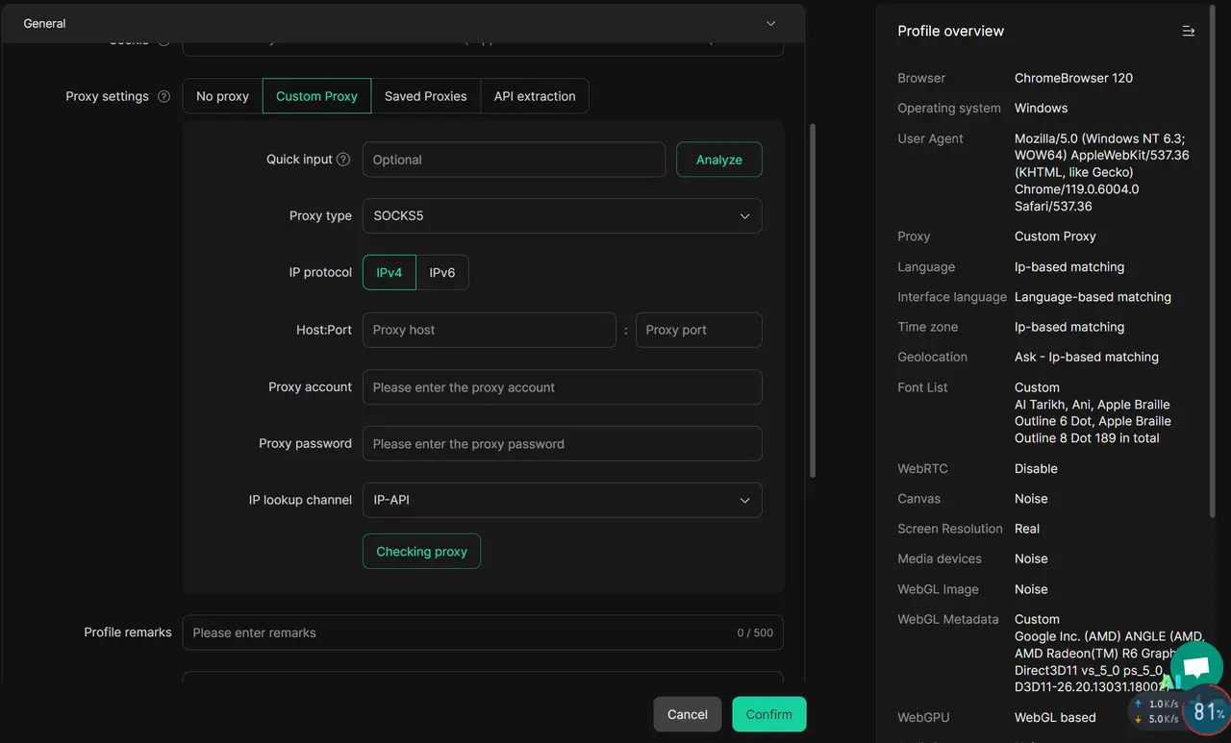Viewport: 1231px width, 743px height.
Task: Open the Saved Proxies tab
Action: pos(425,96)
